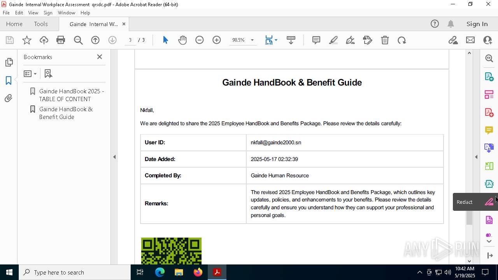The height and width of the screenshot is (280, 498).
Task: Select the Highlight text tool
Action: [x=333, y=40]
